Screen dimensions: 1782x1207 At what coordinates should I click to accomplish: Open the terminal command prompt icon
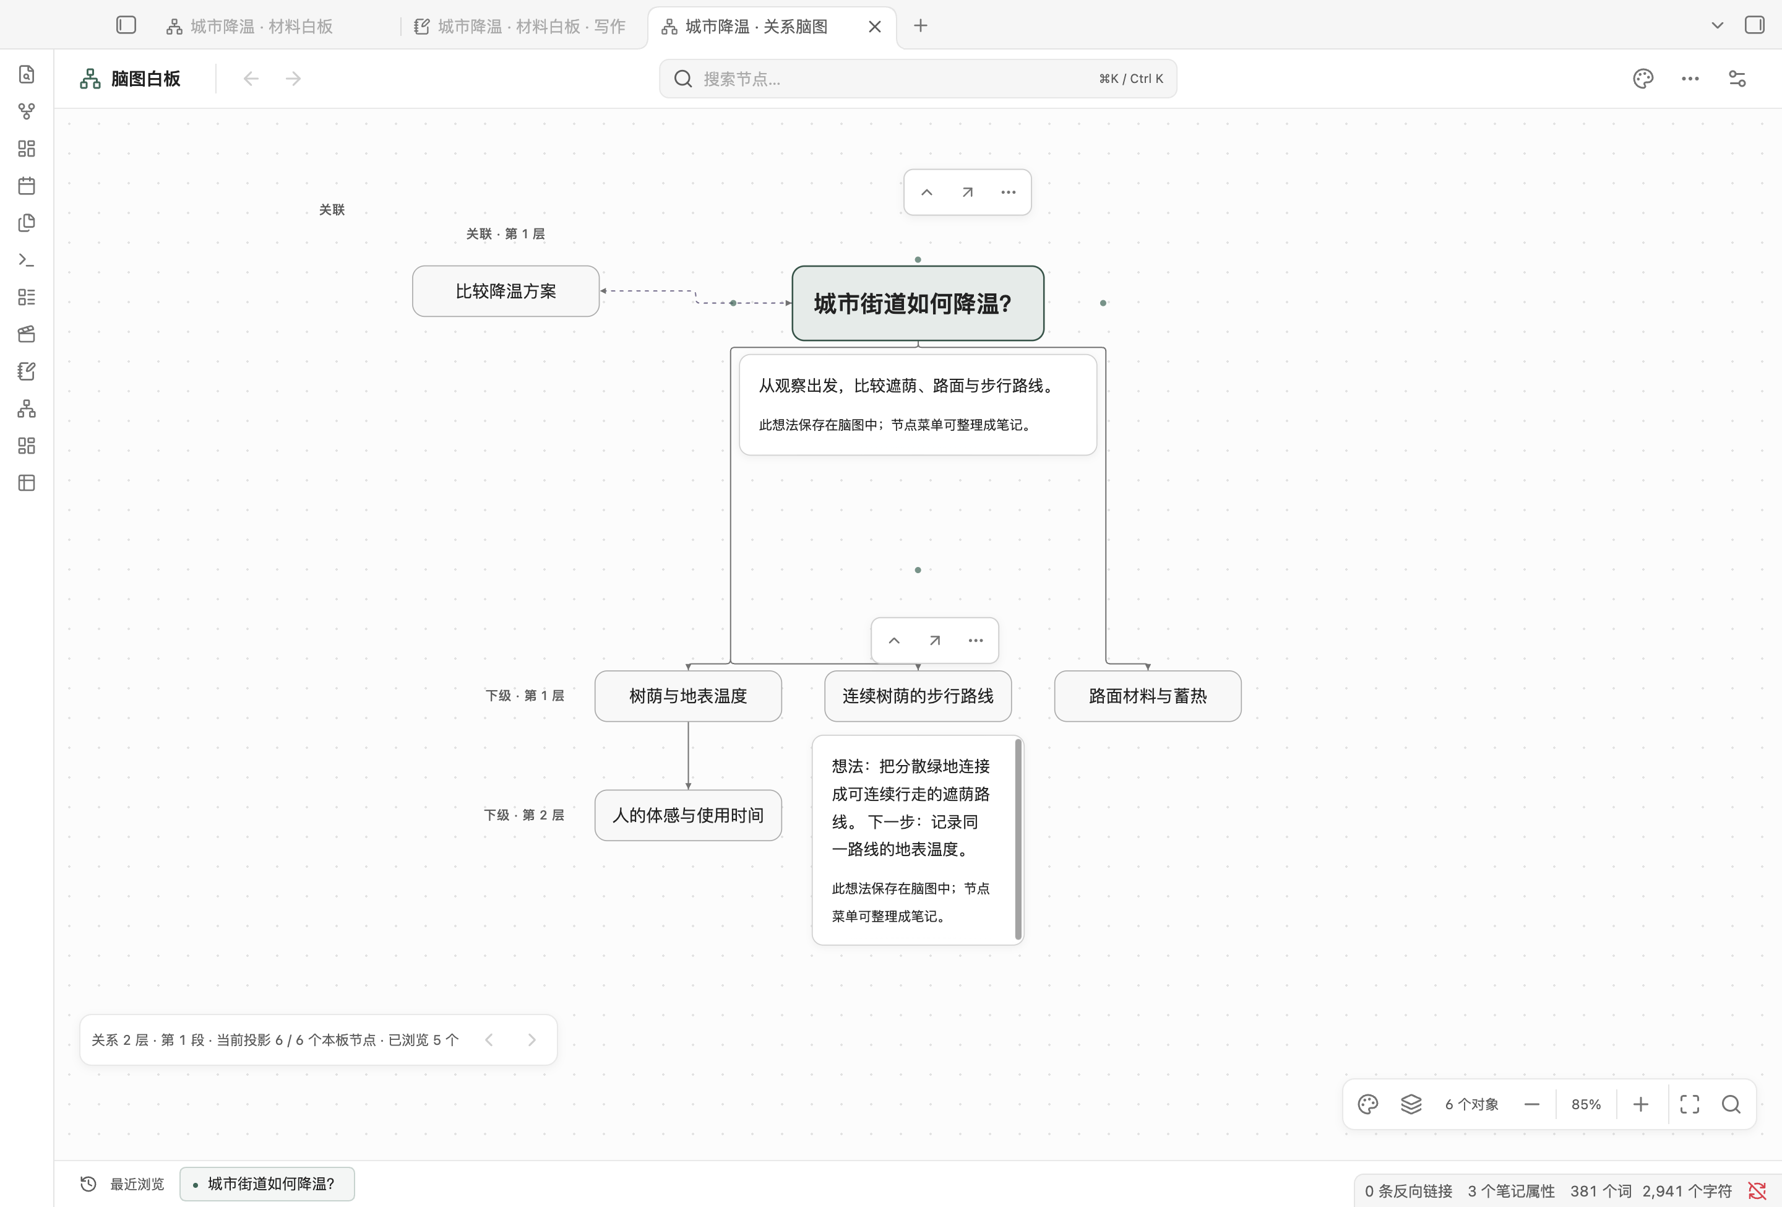27,260
